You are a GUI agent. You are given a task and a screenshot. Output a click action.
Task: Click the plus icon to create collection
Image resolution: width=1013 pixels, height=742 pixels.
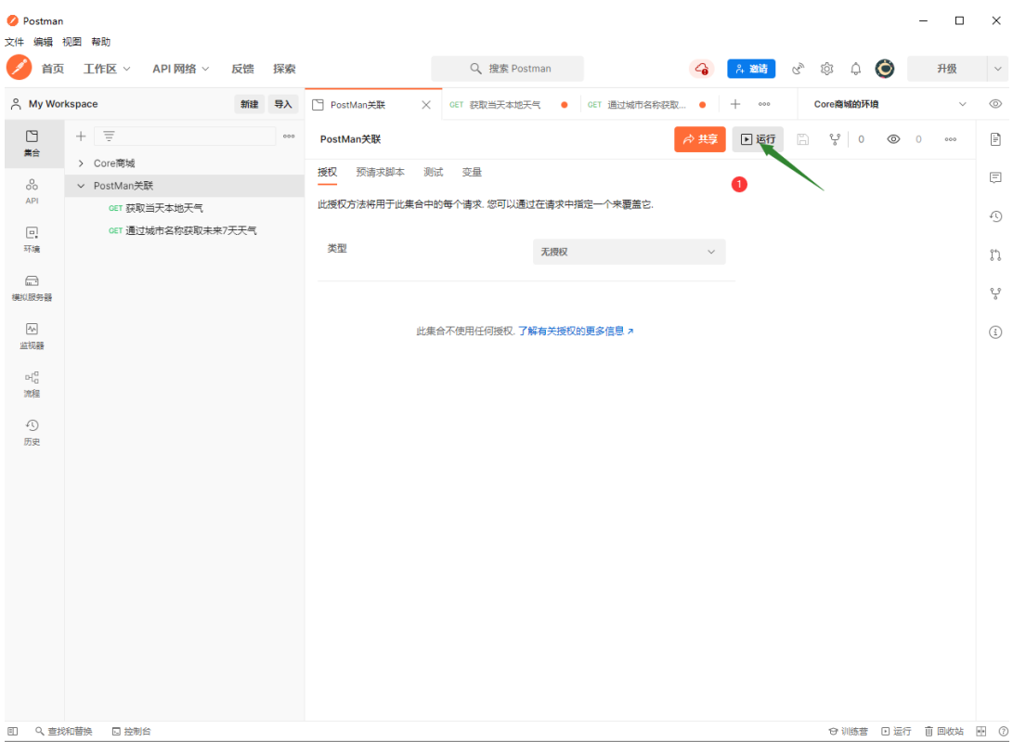(81, 136)
